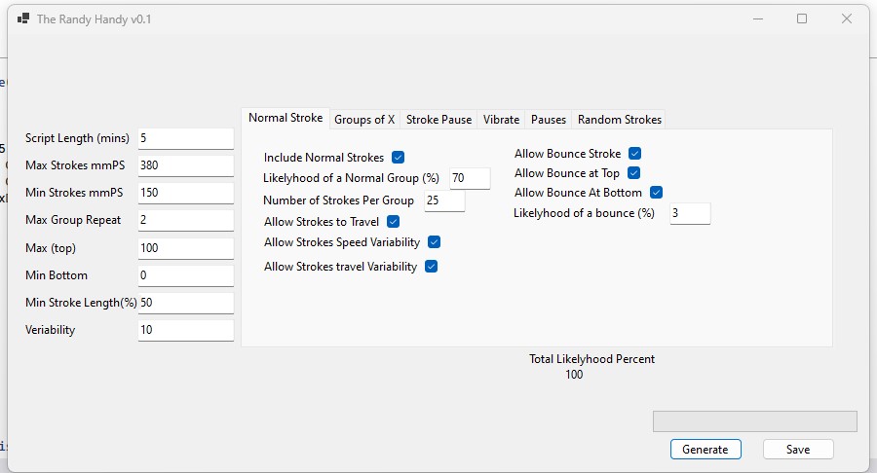Toggle Allow Bounce At Bottom checkbox
Image resolution: width=877 pixels, height=473 pixels.
tap(656, 193)
